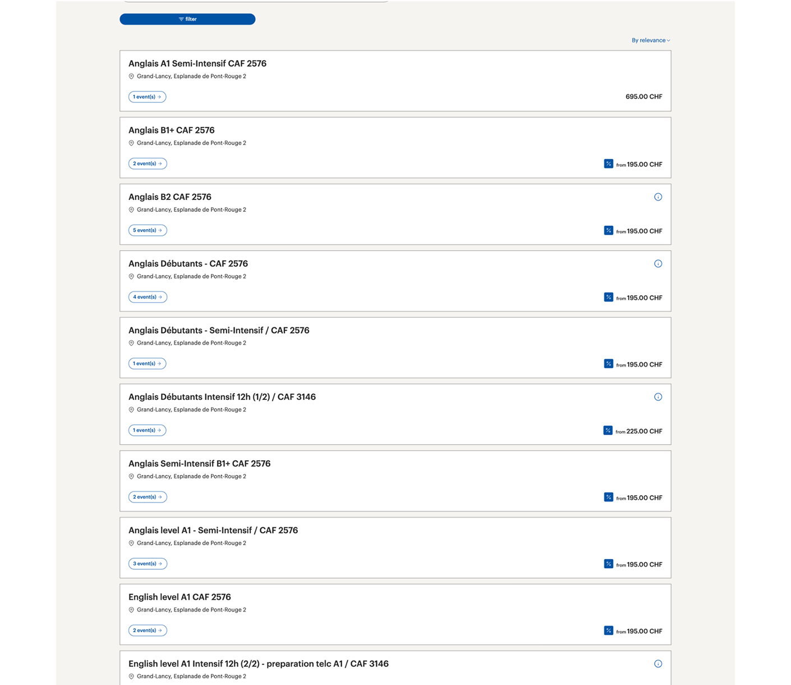Open Anglais Débutants - Semi-Intensif / CAF 2576 title
Image resolution: width=791 pixels, height=685 pixels.
[x=219, y=331]
